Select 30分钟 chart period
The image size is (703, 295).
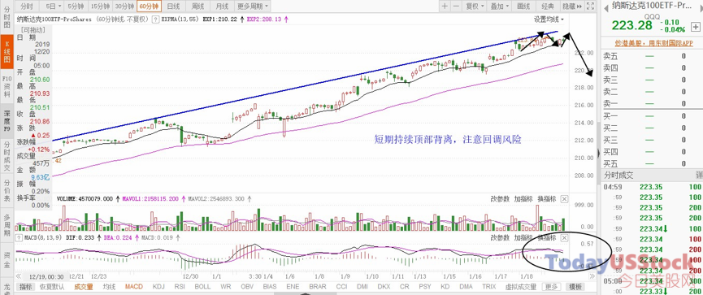[x=124, y=7]
